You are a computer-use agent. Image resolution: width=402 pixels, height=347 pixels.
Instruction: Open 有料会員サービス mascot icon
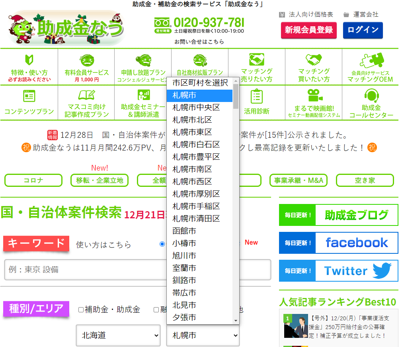pyautogui.click(x=86, y=61)
